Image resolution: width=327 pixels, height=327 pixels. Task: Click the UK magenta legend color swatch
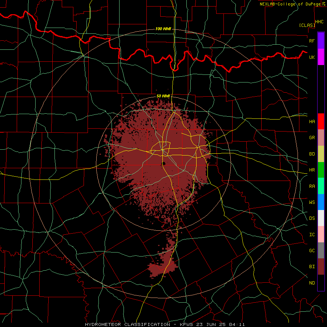321,57
